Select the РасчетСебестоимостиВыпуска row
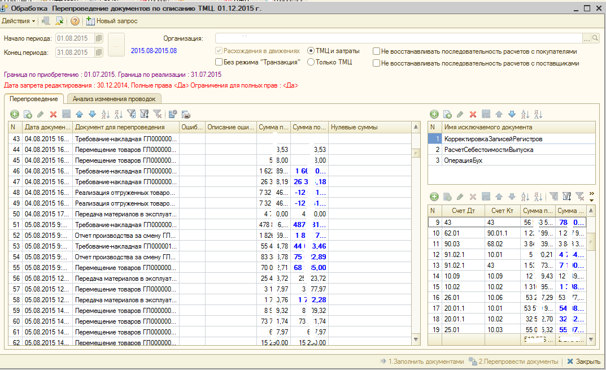Image resolution: width=606 pixels, height=370 pixels. pos(488,150)
